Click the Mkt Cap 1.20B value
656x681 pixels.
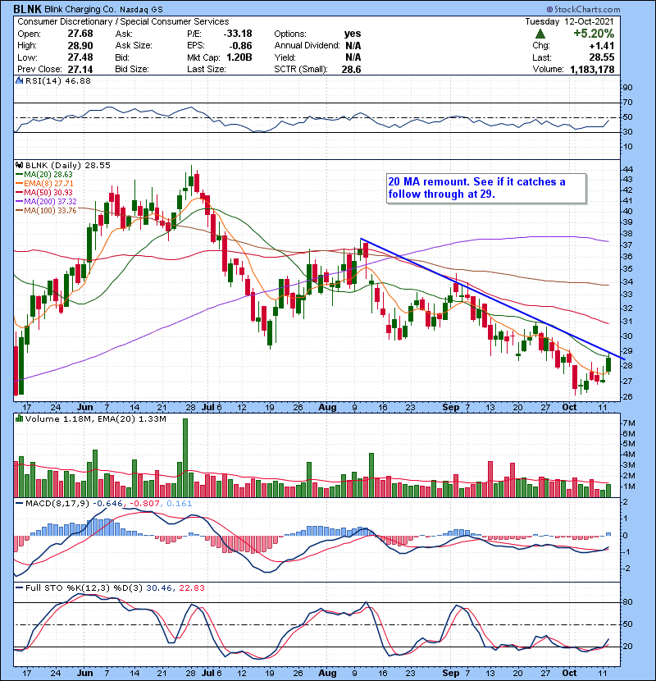(x=239, y=57)
